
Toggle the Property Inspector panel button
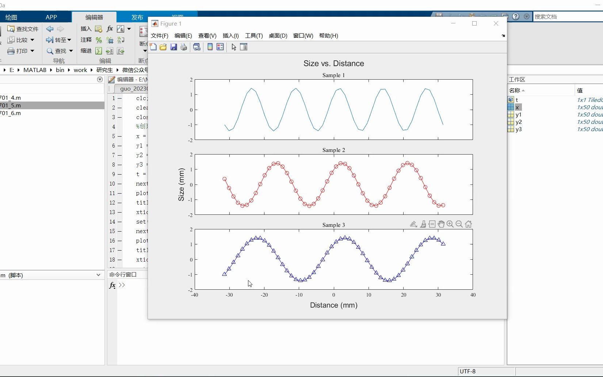point(244,47)
